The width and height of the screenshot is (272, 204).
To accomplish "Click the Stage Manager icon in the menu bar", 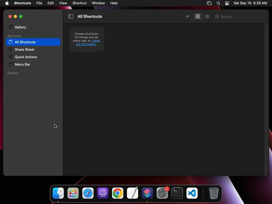I will coord(209,3).
